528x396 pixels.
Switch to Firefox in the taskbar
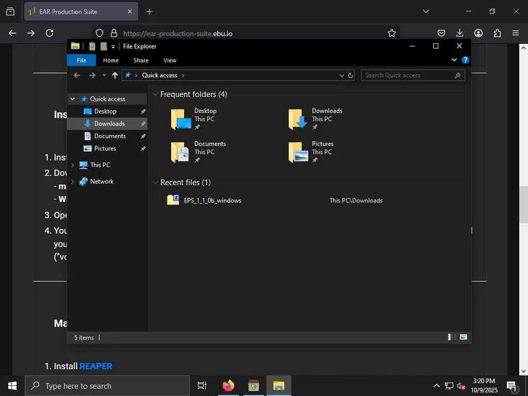coord(228,386)
